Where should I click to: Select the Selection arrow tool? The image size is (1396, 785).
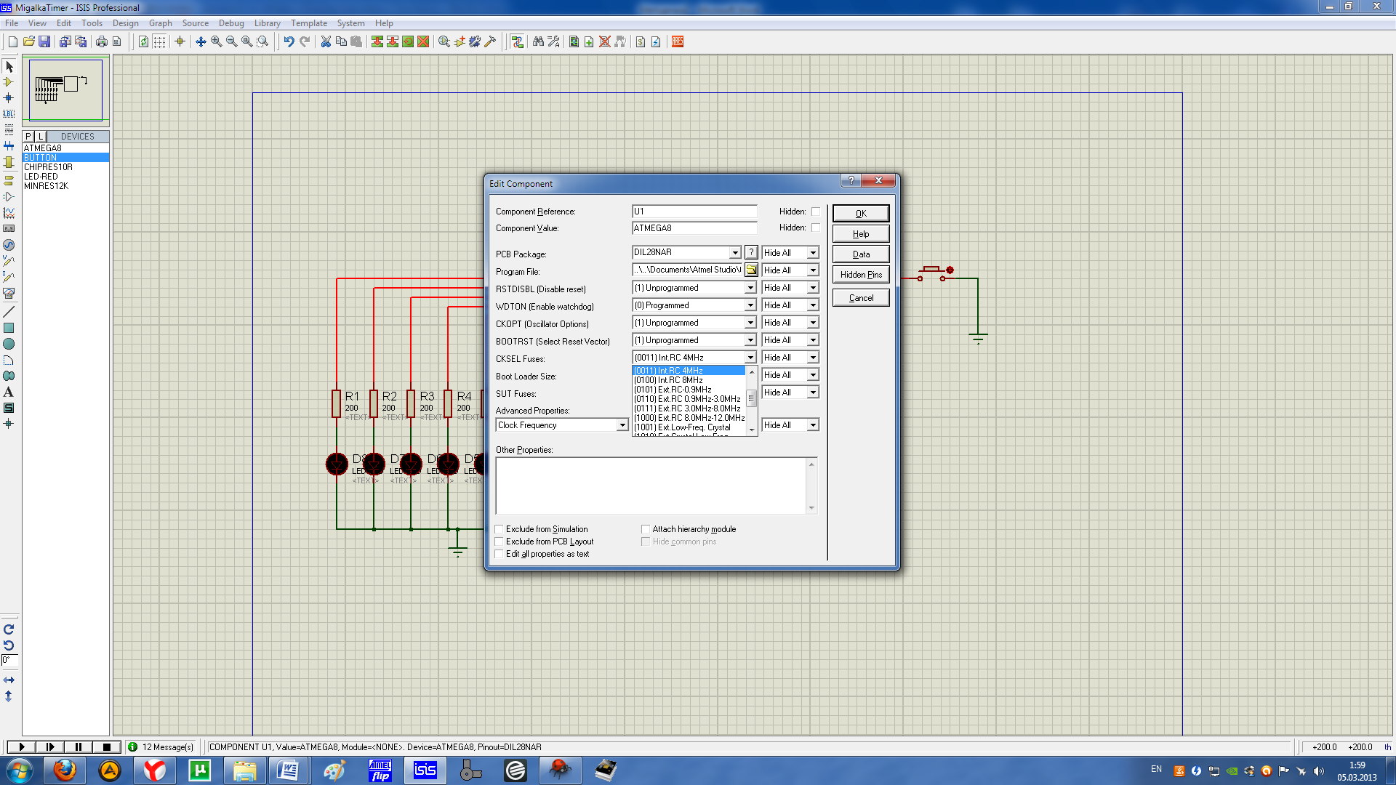(9, 66)
